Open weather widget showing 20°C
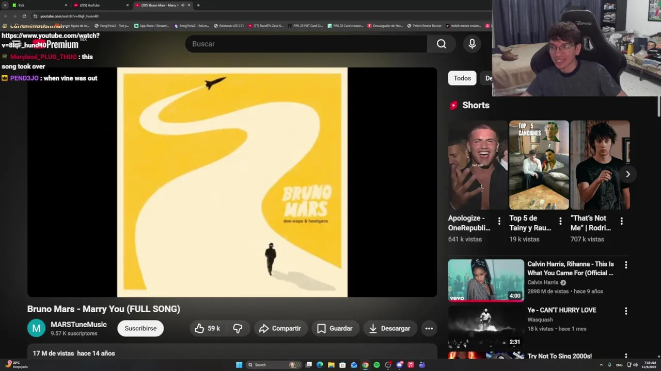 point(15,365)
